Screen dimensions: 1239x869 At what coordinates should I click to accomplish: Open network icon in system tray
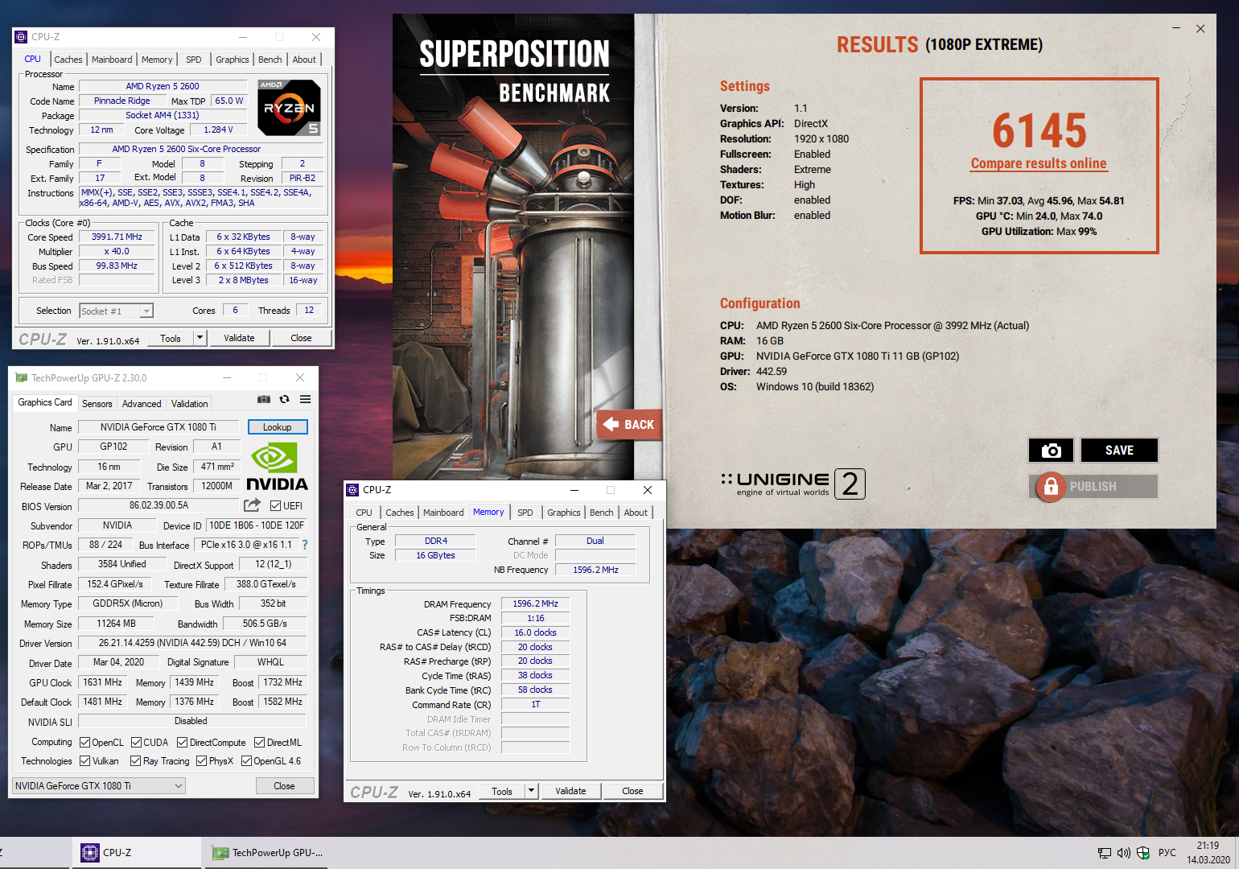[x=1105, y=853]
